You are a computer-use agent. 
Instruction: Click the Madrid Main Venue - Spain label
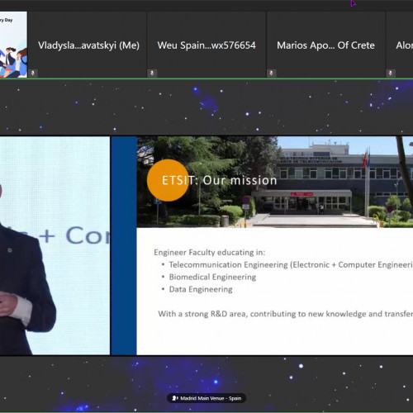pyautogui.click(x=211, y=398)
